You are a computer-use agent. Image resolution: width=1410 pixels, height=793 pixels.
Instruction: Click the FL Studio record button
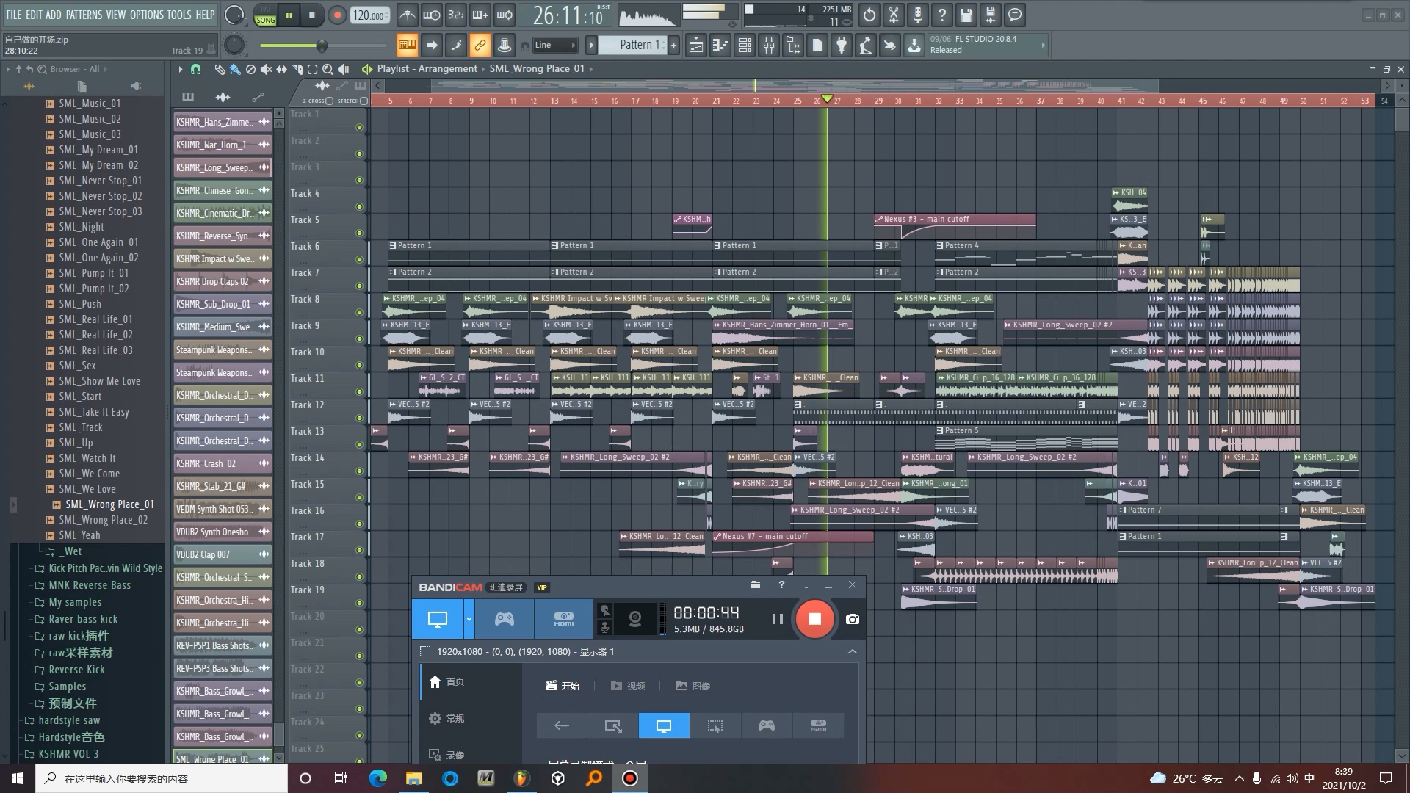337,15
